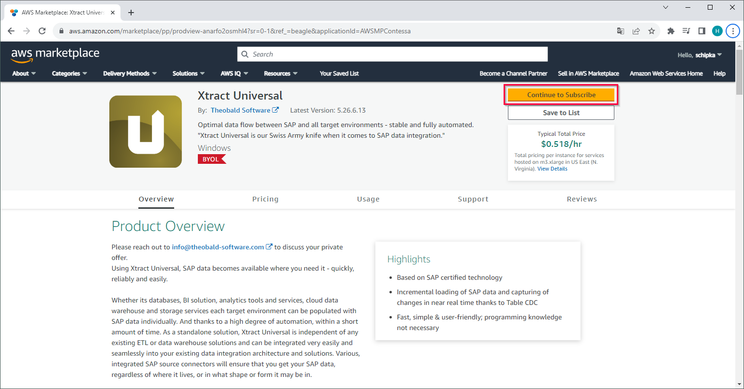Switch to the Support tab
The height and width of the screenshot is (389, 744).
[x=473, y=199]
